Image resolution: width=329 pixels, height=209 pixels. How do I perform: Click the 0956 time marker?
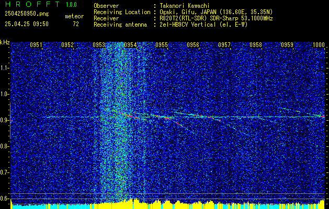point(193,45)
